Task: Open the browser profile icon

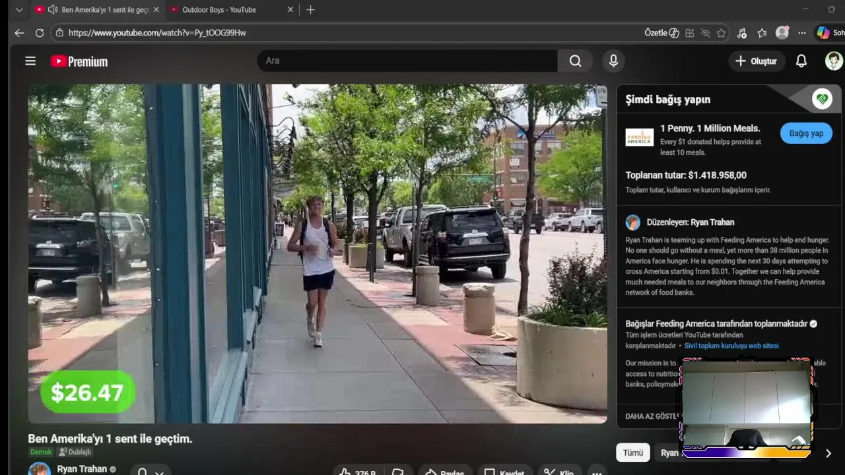Action: (782, 32)
